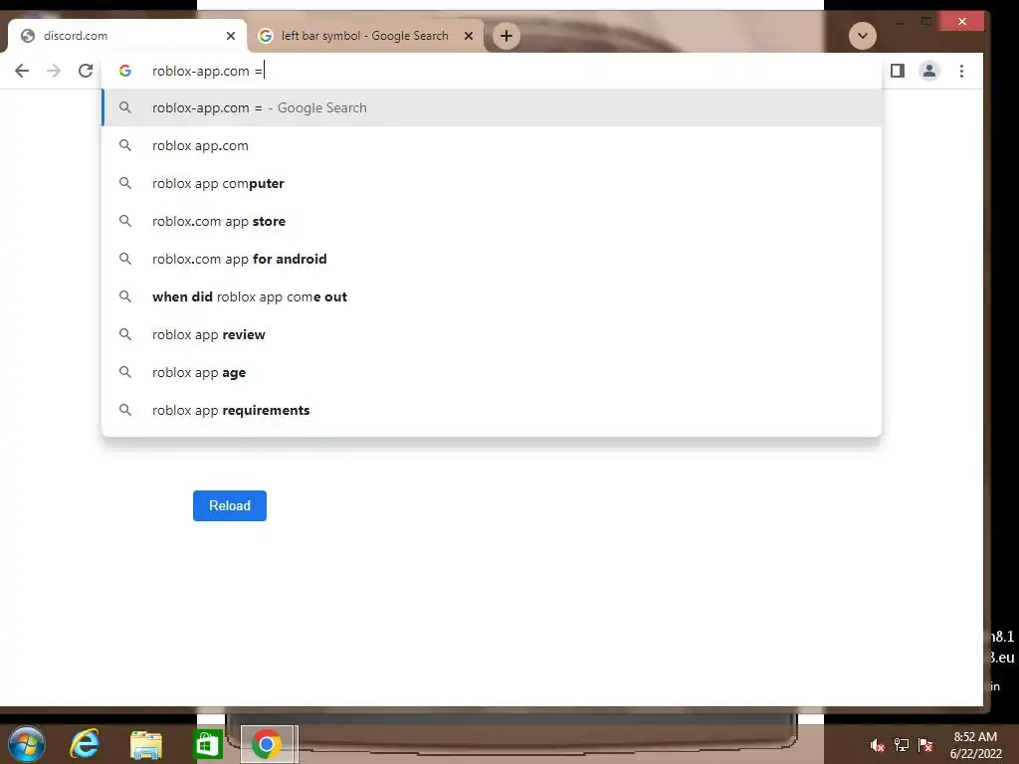The image size is (1019, 764).
Task: Select the 'roblox.com app store' suggestion
Action: point(492,221)
